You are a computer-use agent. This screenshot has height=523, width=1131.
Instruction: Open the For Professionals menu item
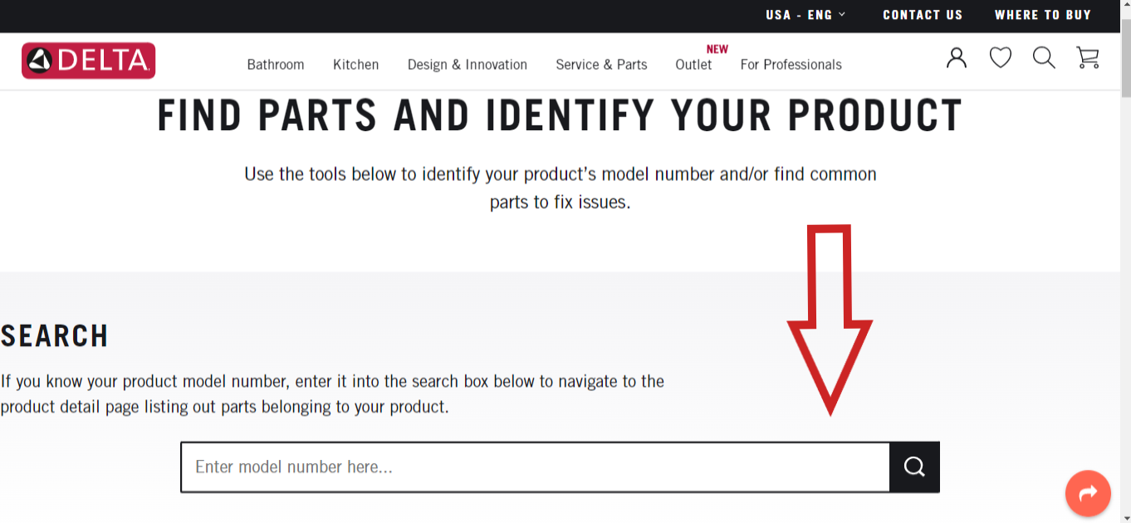[791, 64]
